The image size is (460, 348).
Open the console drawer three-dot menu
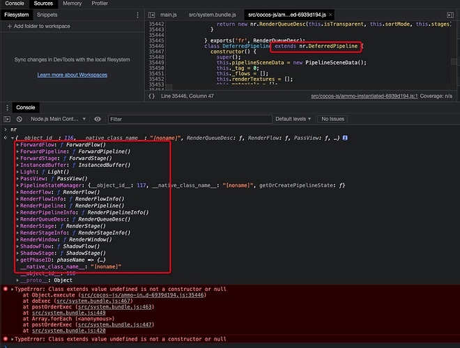click(7, 107)
